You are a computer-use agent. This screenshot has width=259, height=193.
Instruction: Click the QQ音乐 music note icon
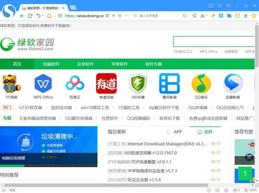tap(201, 83)
